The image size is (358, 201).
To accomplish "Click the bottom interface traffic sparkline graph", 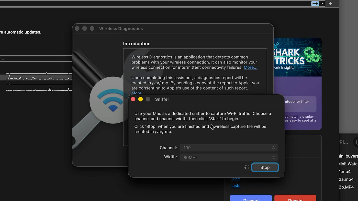I will coord(39,89).
